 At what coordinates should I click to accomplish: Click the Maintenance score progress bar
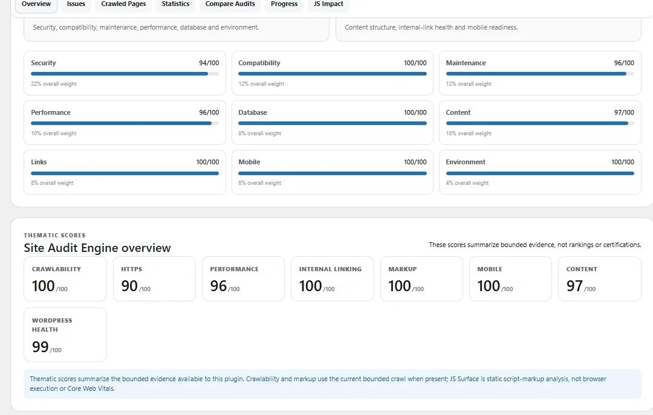(x=540, y=74)
